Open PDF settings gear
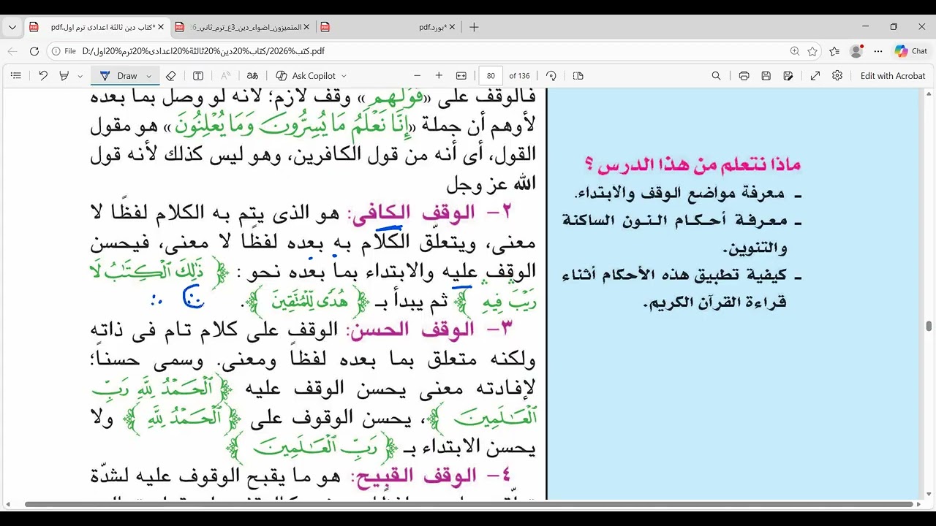Screen dimensions: 936x526 click(x=837, y=75)
